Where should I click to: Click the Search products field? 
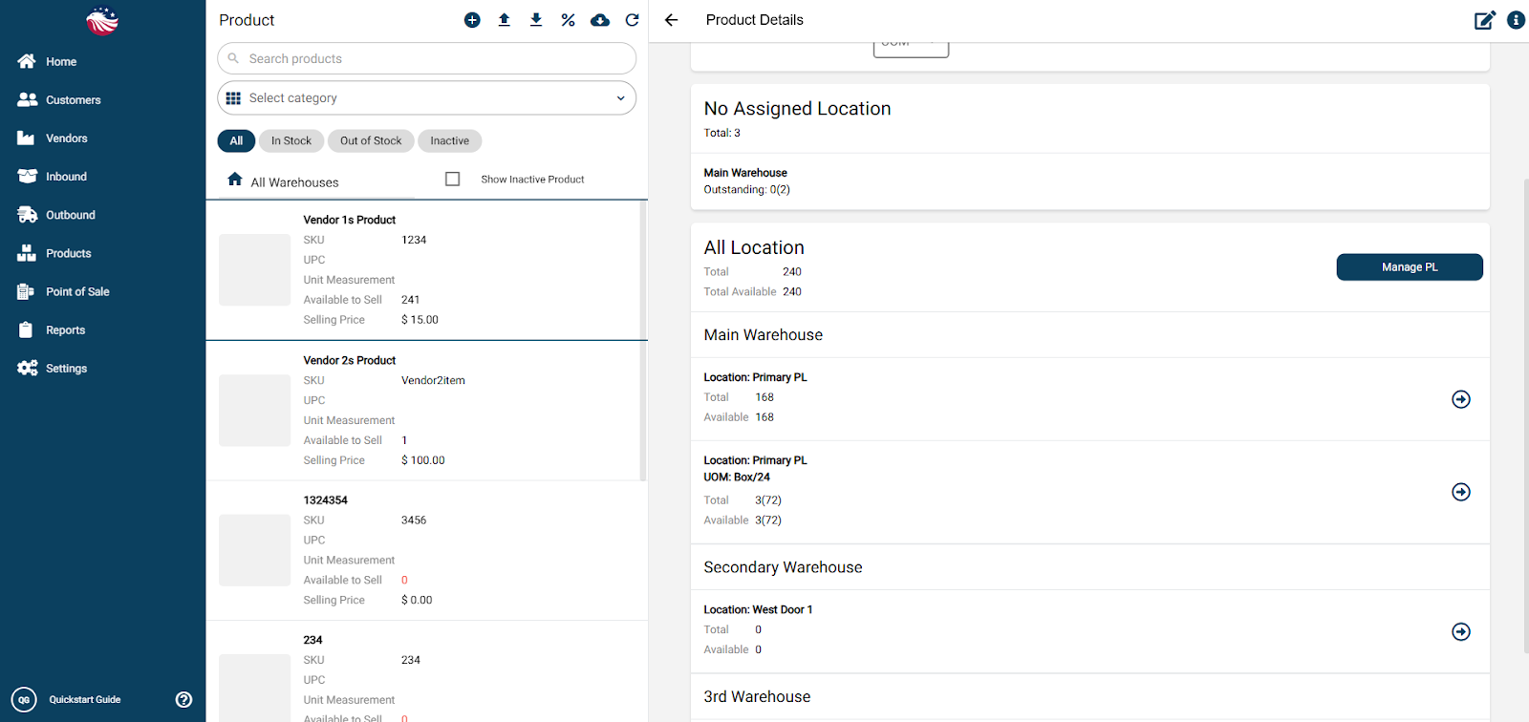click(426, 59)
